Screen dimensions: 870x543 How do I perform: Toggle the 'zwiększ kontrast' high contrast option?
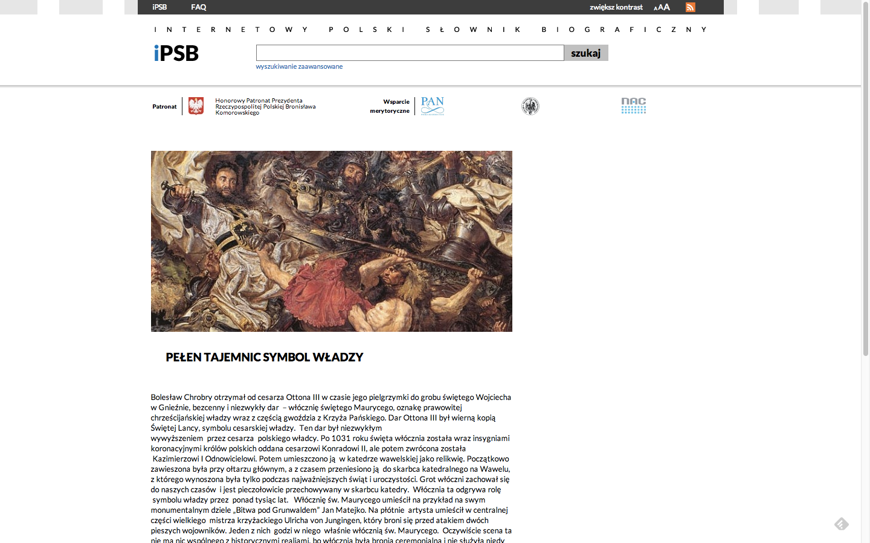616,7
